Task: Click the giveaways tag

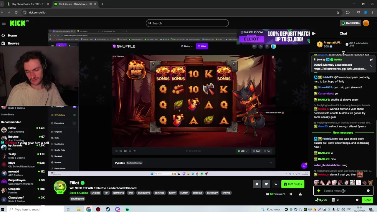Action: click(144, 193)
